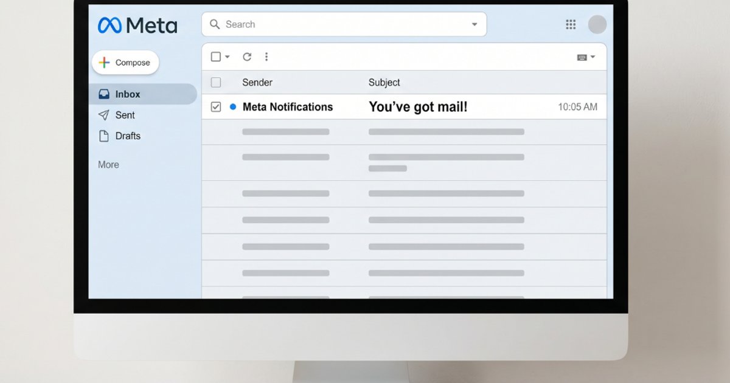Expand the More section in sidebar
The width and height of the screenshot is (730, 383).
(108, 165)
